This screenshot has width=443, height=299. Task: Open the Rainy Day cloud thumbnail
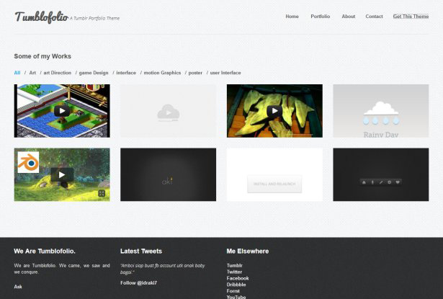[381, 111]
